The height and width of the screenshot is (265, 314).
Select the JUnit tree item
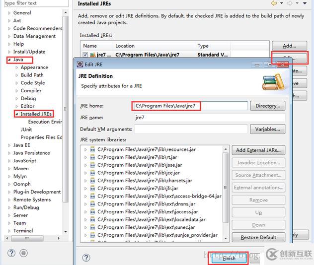(26, 130)
